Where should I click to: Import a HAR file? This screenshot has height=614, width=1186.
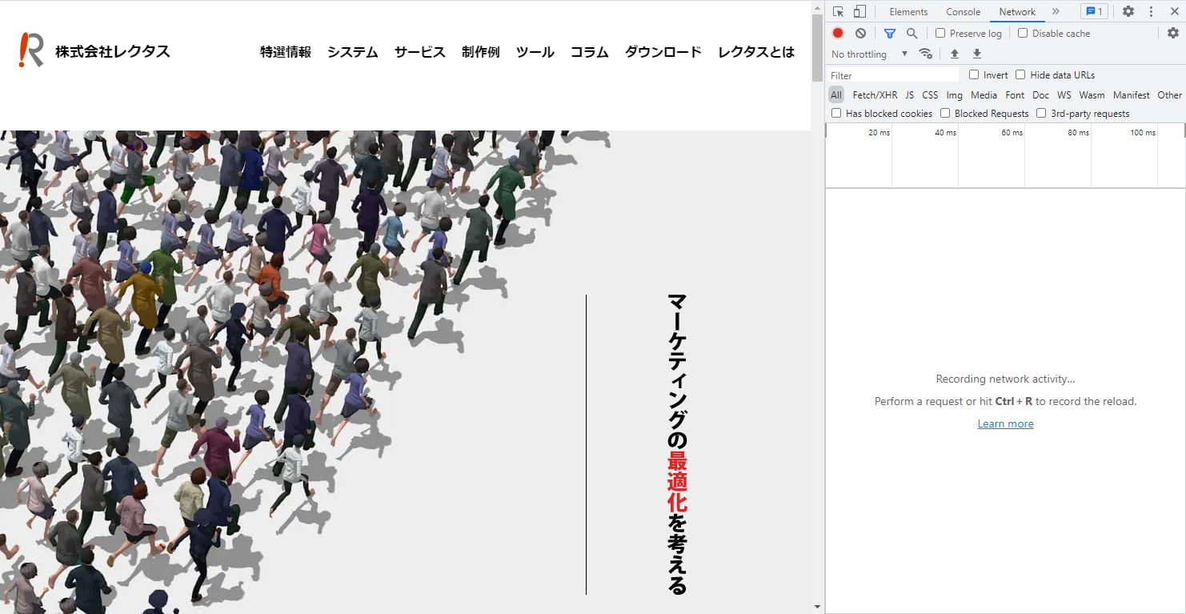[x=954, y=54]
